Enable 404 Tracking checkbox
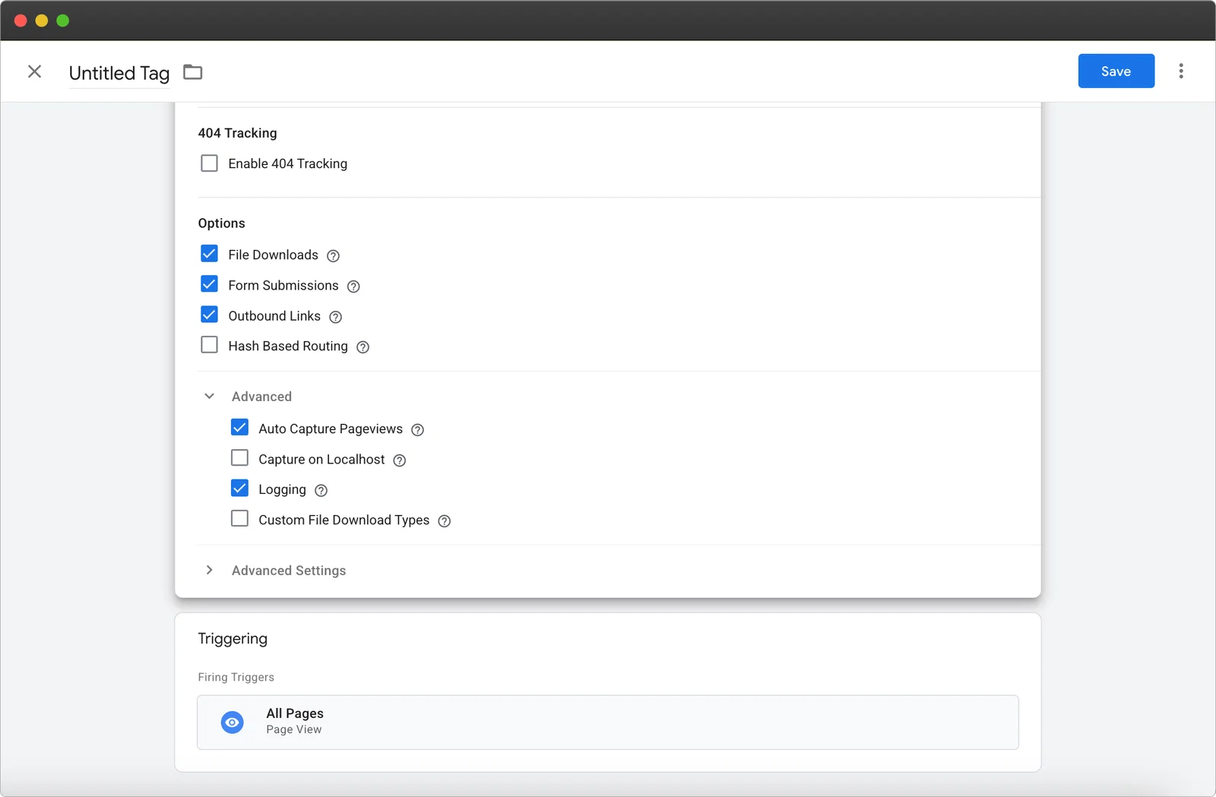The width and height of the screenshot is (1216, 797). point(209,163)
